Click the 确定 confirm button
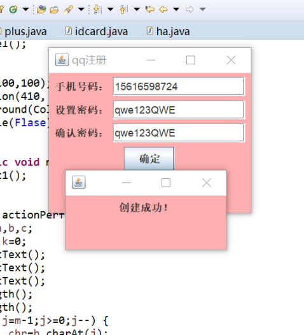The image size is (304, 335). [x=149, y=159]
